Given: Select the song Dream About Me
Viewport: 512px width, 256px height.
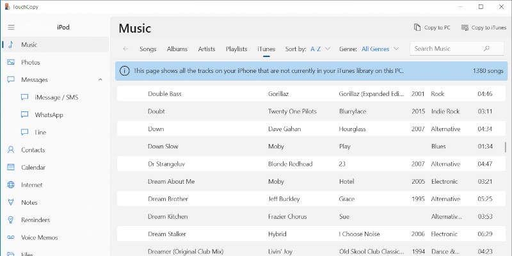Looking at the screenshot, I should (171, 181).
